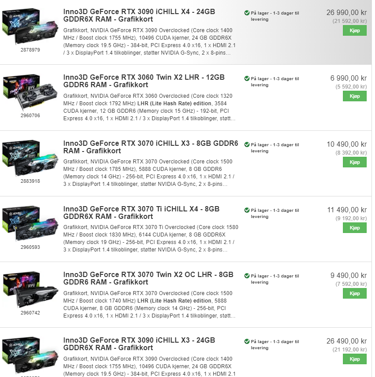Viewport: 375px width, 377px height.
Task: Open the RTX 3090 iCHILL X3 thumbnail
Action: 30,355
